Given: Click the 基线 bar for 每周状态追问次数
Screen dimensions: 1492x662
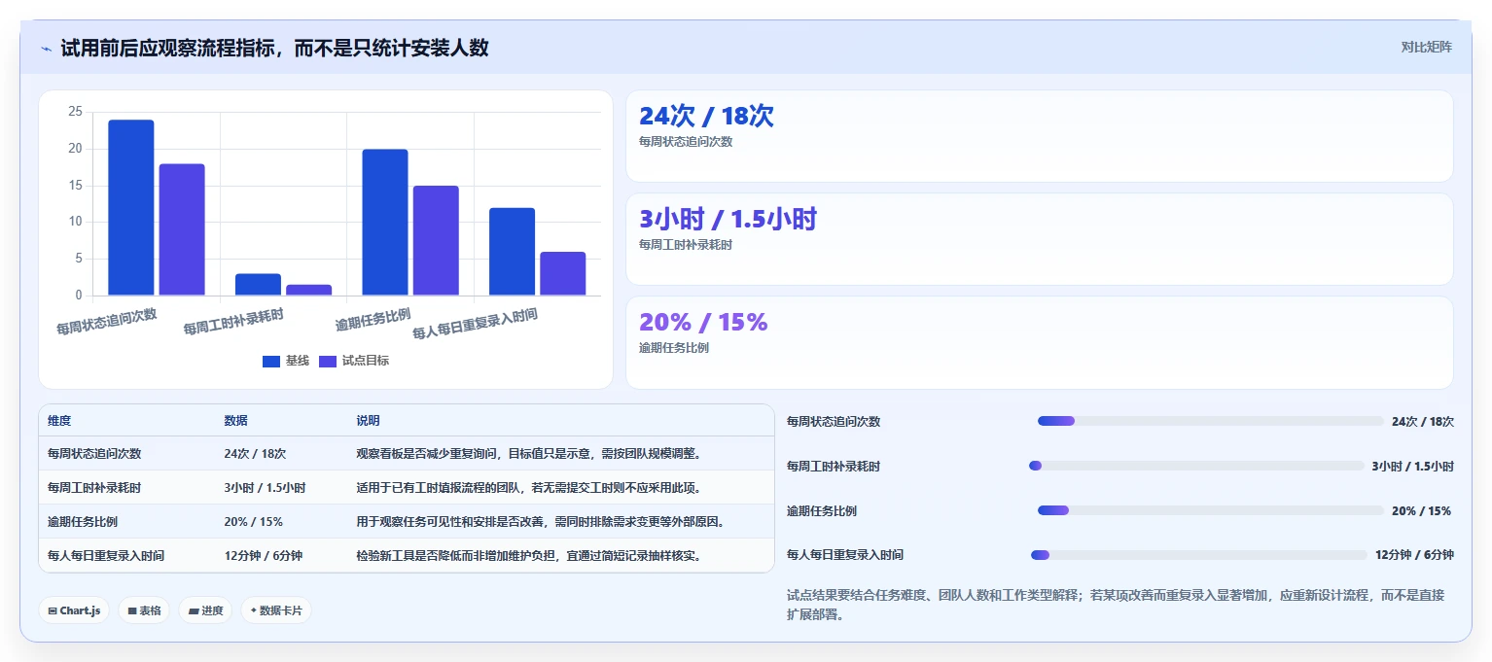Looking at the screenshot, I should pyautogui.click(x=130, y=207).
